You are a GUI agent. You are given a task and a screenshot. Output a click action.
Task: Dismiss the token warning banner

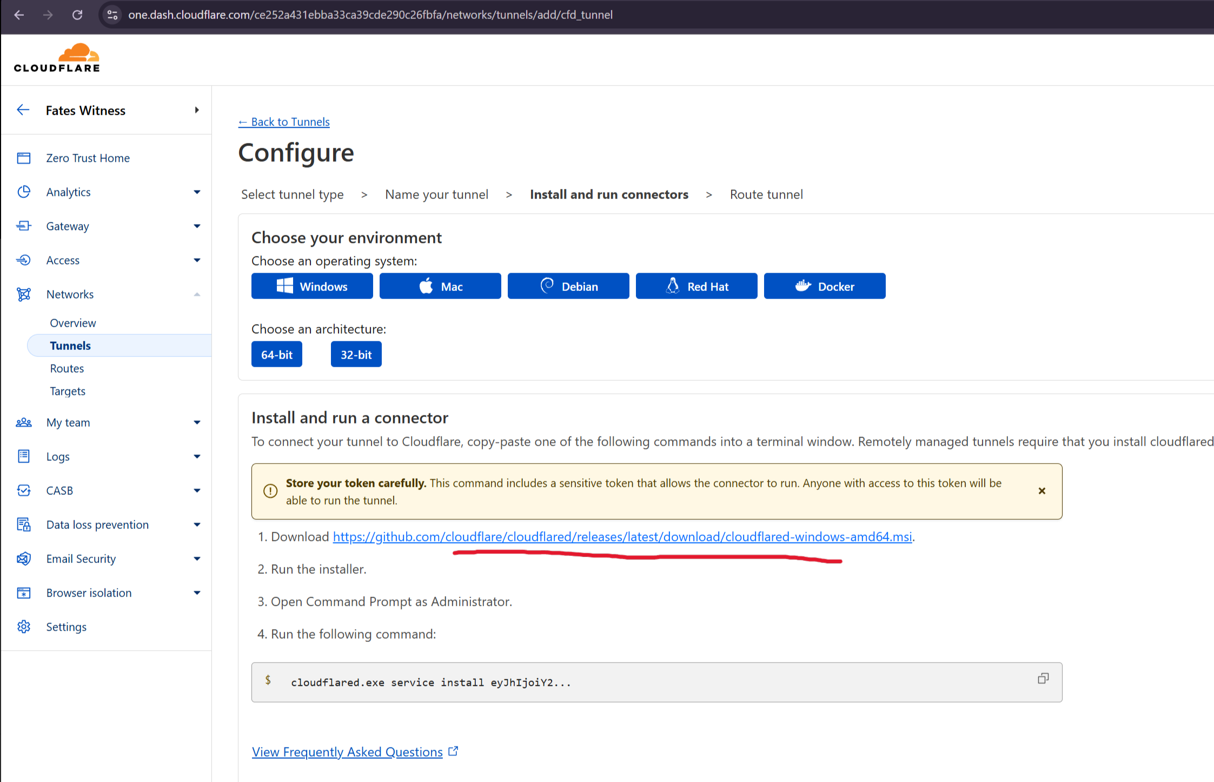(x=1041, y=491)
